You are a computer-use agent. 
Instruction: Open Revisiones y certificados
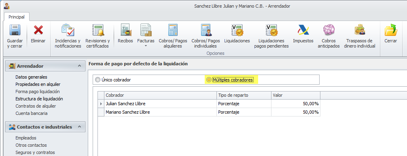pos(98,36)
